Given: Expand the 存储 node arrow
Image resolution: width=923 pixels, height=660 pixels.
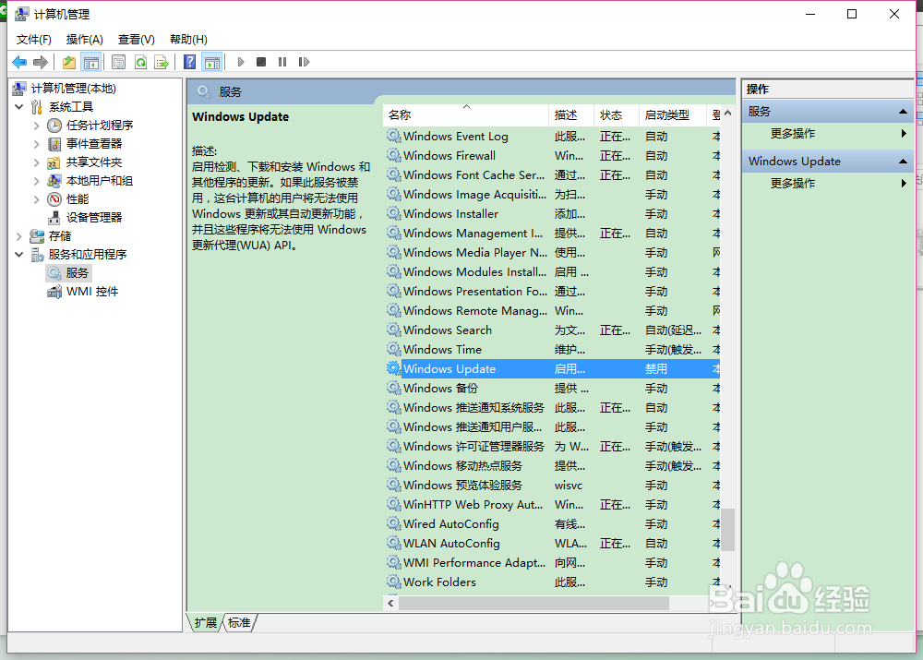Looking at the screenshot, I should tap(18, 236).
